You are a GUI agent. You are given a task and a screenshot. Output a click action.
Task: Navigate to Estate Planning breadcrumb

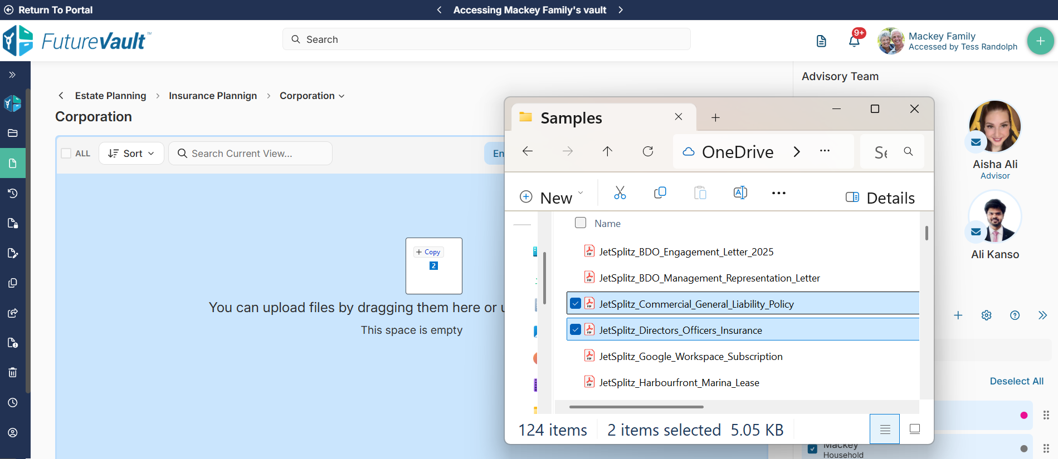point(110,96)
